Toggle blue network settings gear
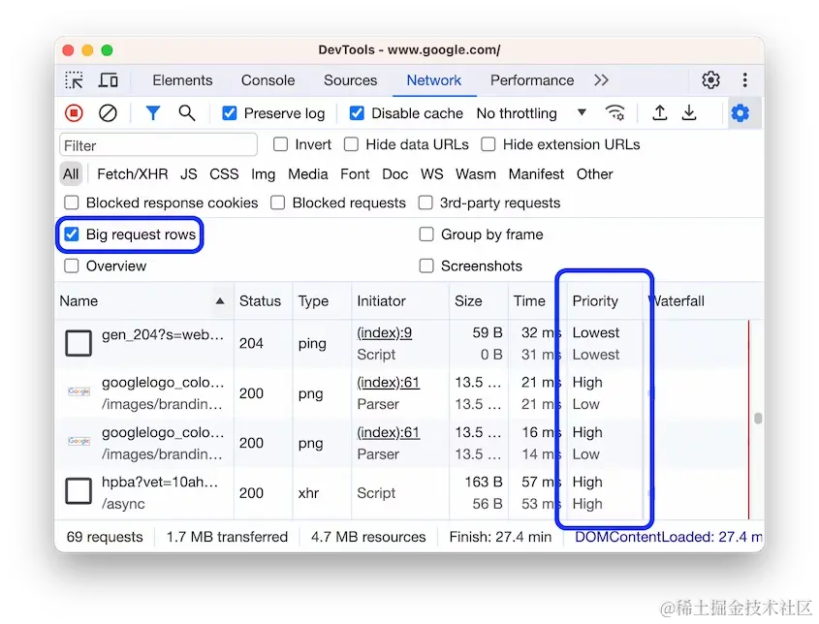The height and width of the screenshot is (624, 819). 740,112
